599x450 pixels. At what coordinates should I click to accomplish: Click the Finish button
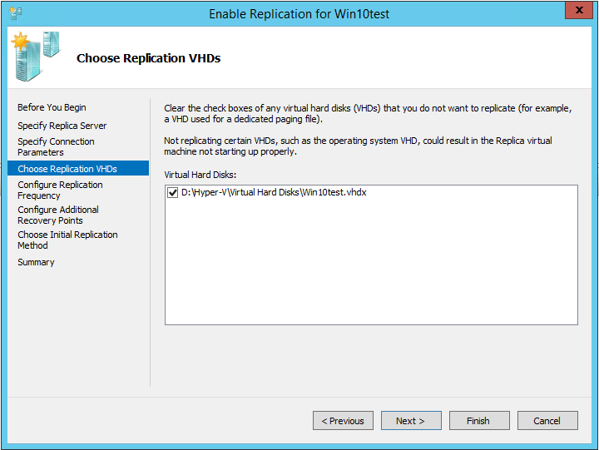pos(479,421)
